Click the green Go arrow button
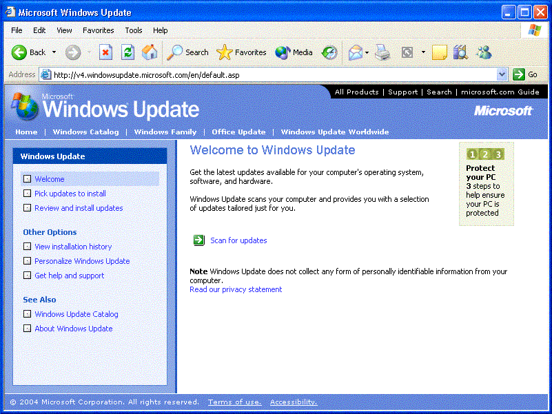 coord(518,74)
